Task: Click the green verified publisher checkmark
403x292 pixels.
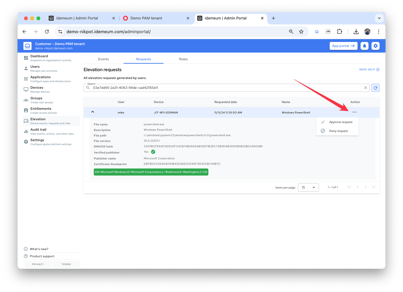Action: point(153,152)
